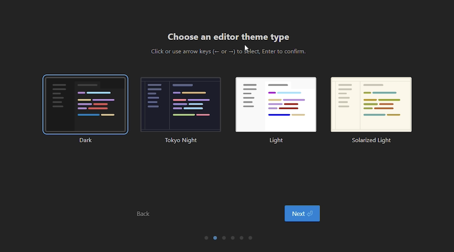Jump to the first onboarding step dot
The width and height of the screenshot is (454, 252).
pyautogui.click(x=206, y=237)
